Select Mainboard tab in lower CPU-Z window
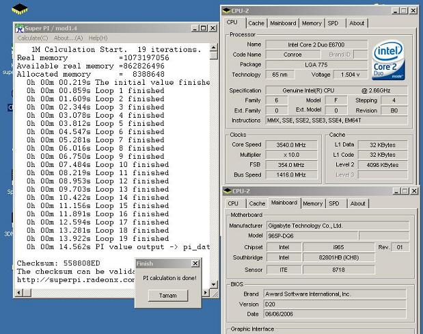423x334 pixels. tap(284, 203)
